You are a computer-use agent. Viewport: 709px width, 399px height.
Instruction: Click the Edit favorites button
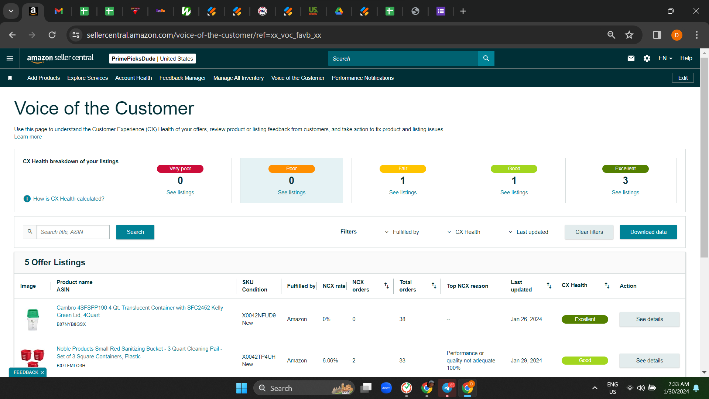(x=683, y=78)
